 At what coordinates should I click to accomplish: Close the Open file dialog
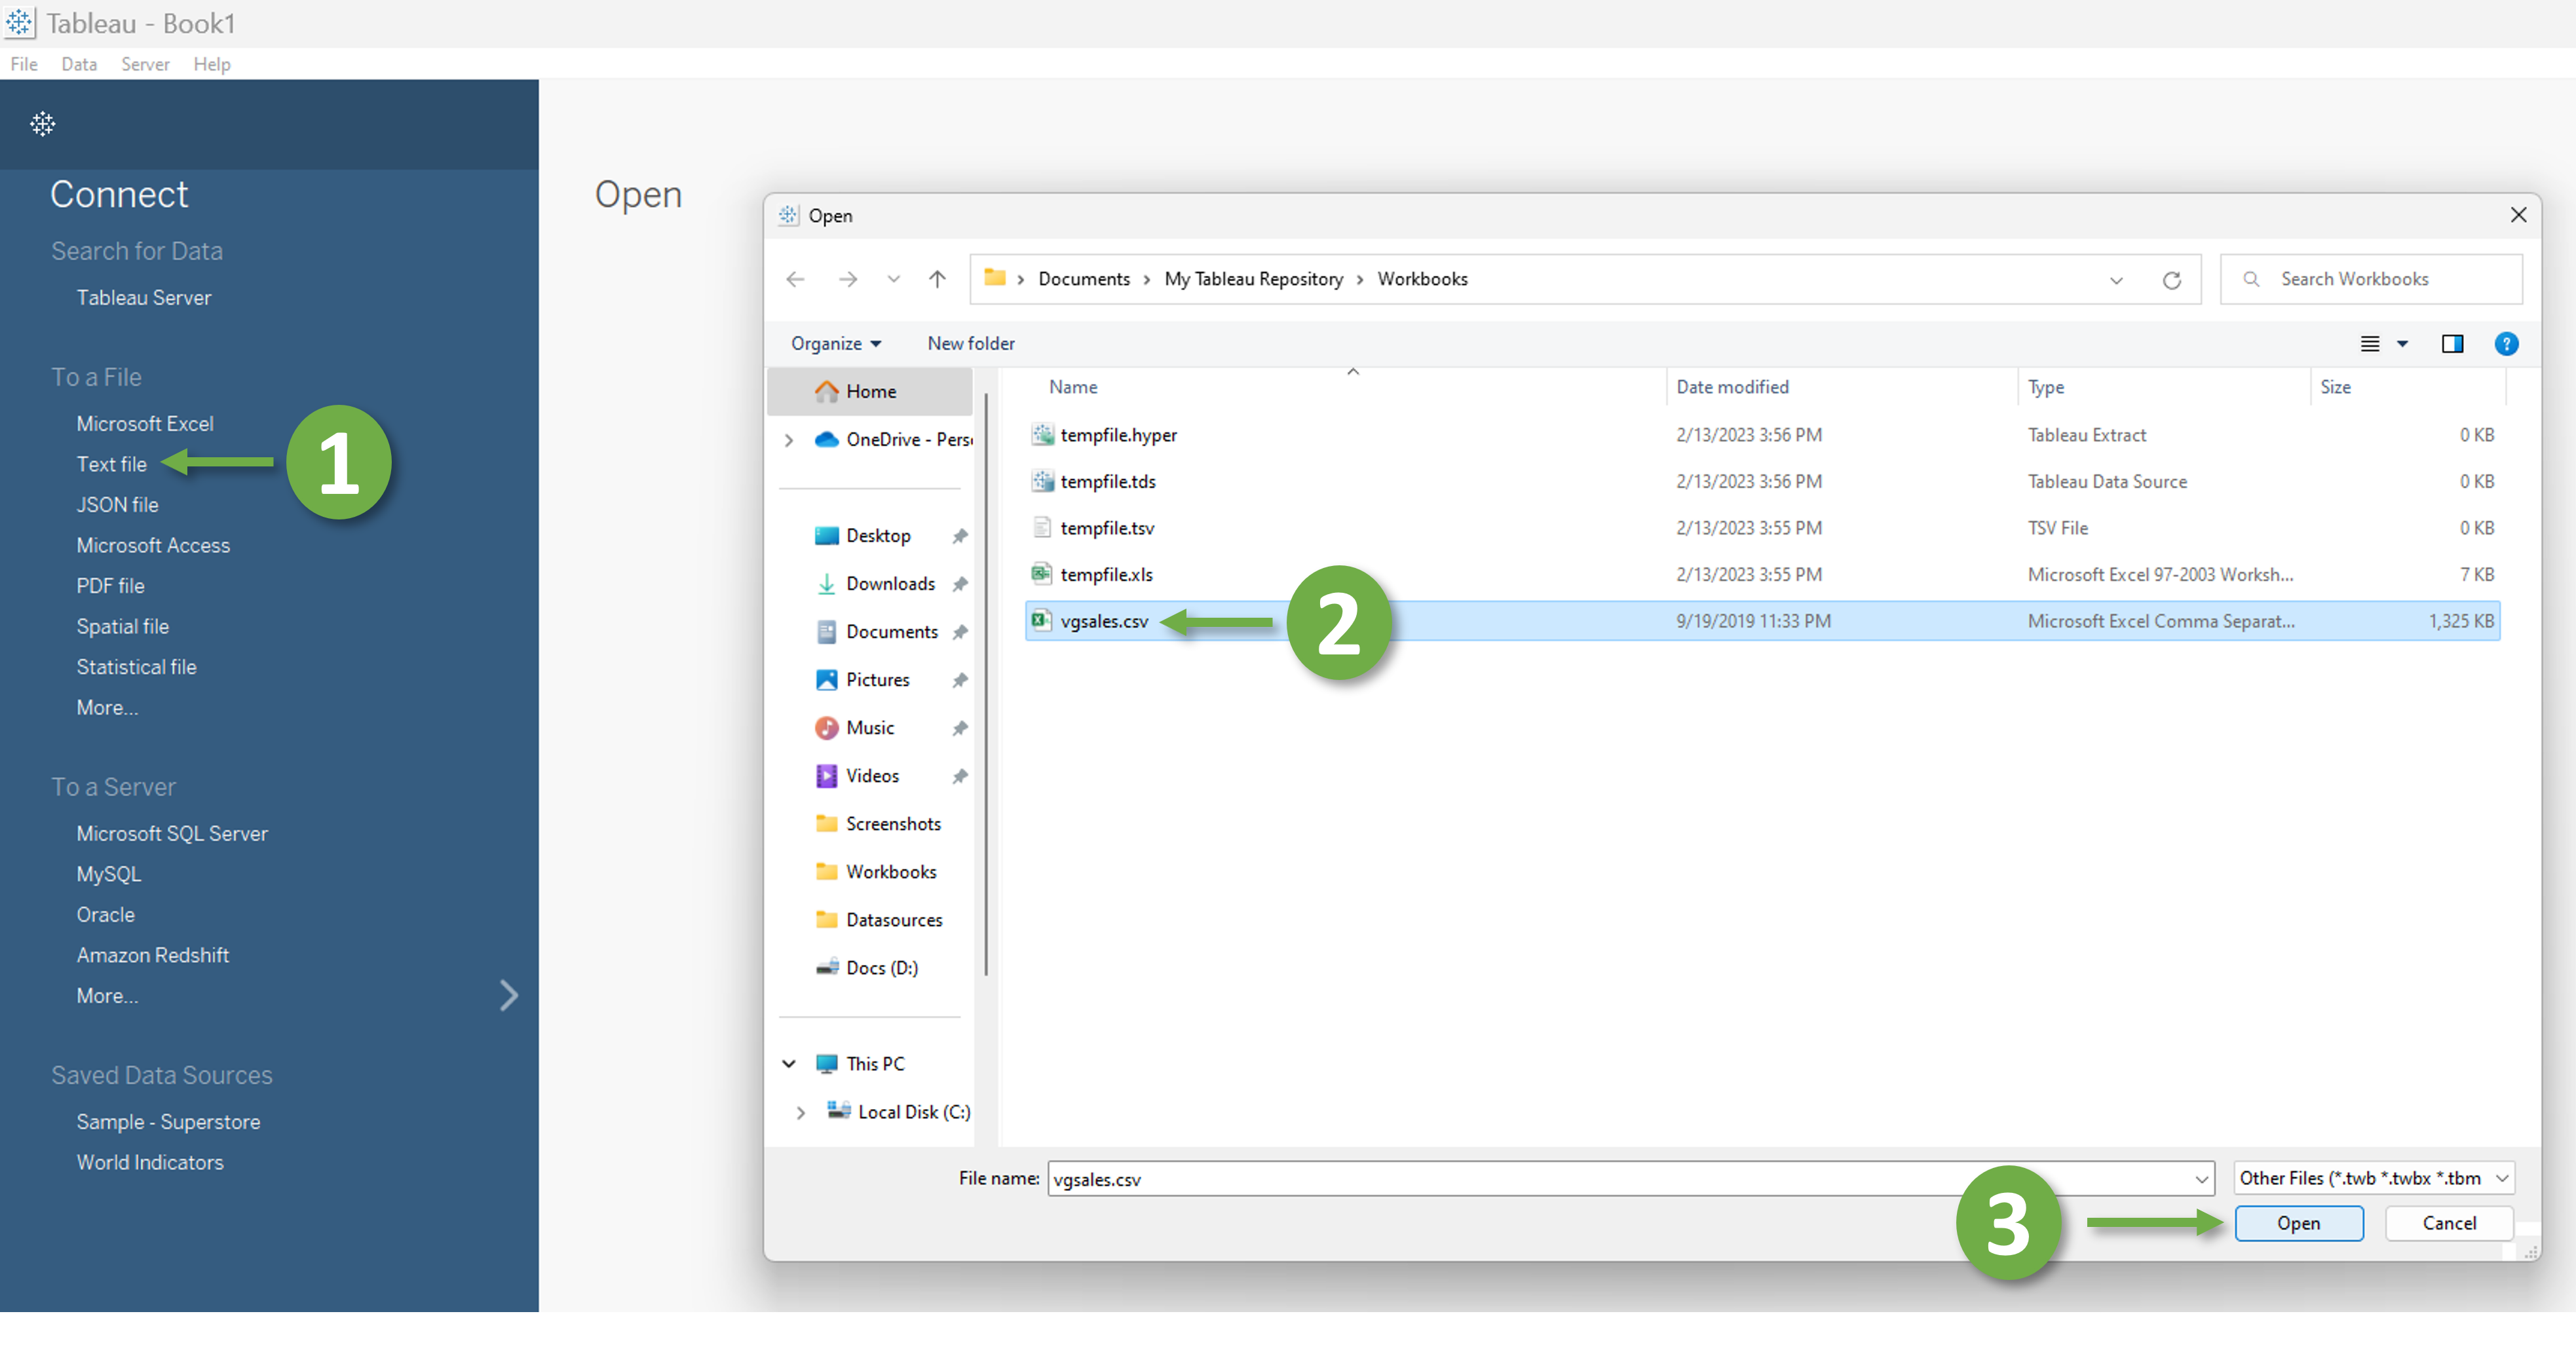(2518, 215)
